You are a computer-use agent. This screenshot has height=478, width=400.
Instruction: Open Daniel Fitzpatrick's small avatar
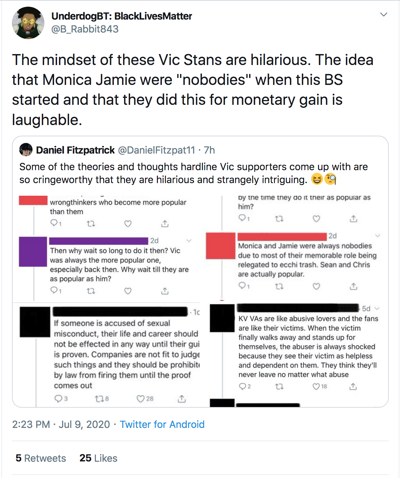26,150
